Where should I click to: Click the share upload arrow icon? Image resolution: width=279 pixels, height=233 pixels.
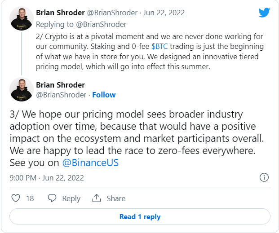pyautogui.click(x=97, y=198)
